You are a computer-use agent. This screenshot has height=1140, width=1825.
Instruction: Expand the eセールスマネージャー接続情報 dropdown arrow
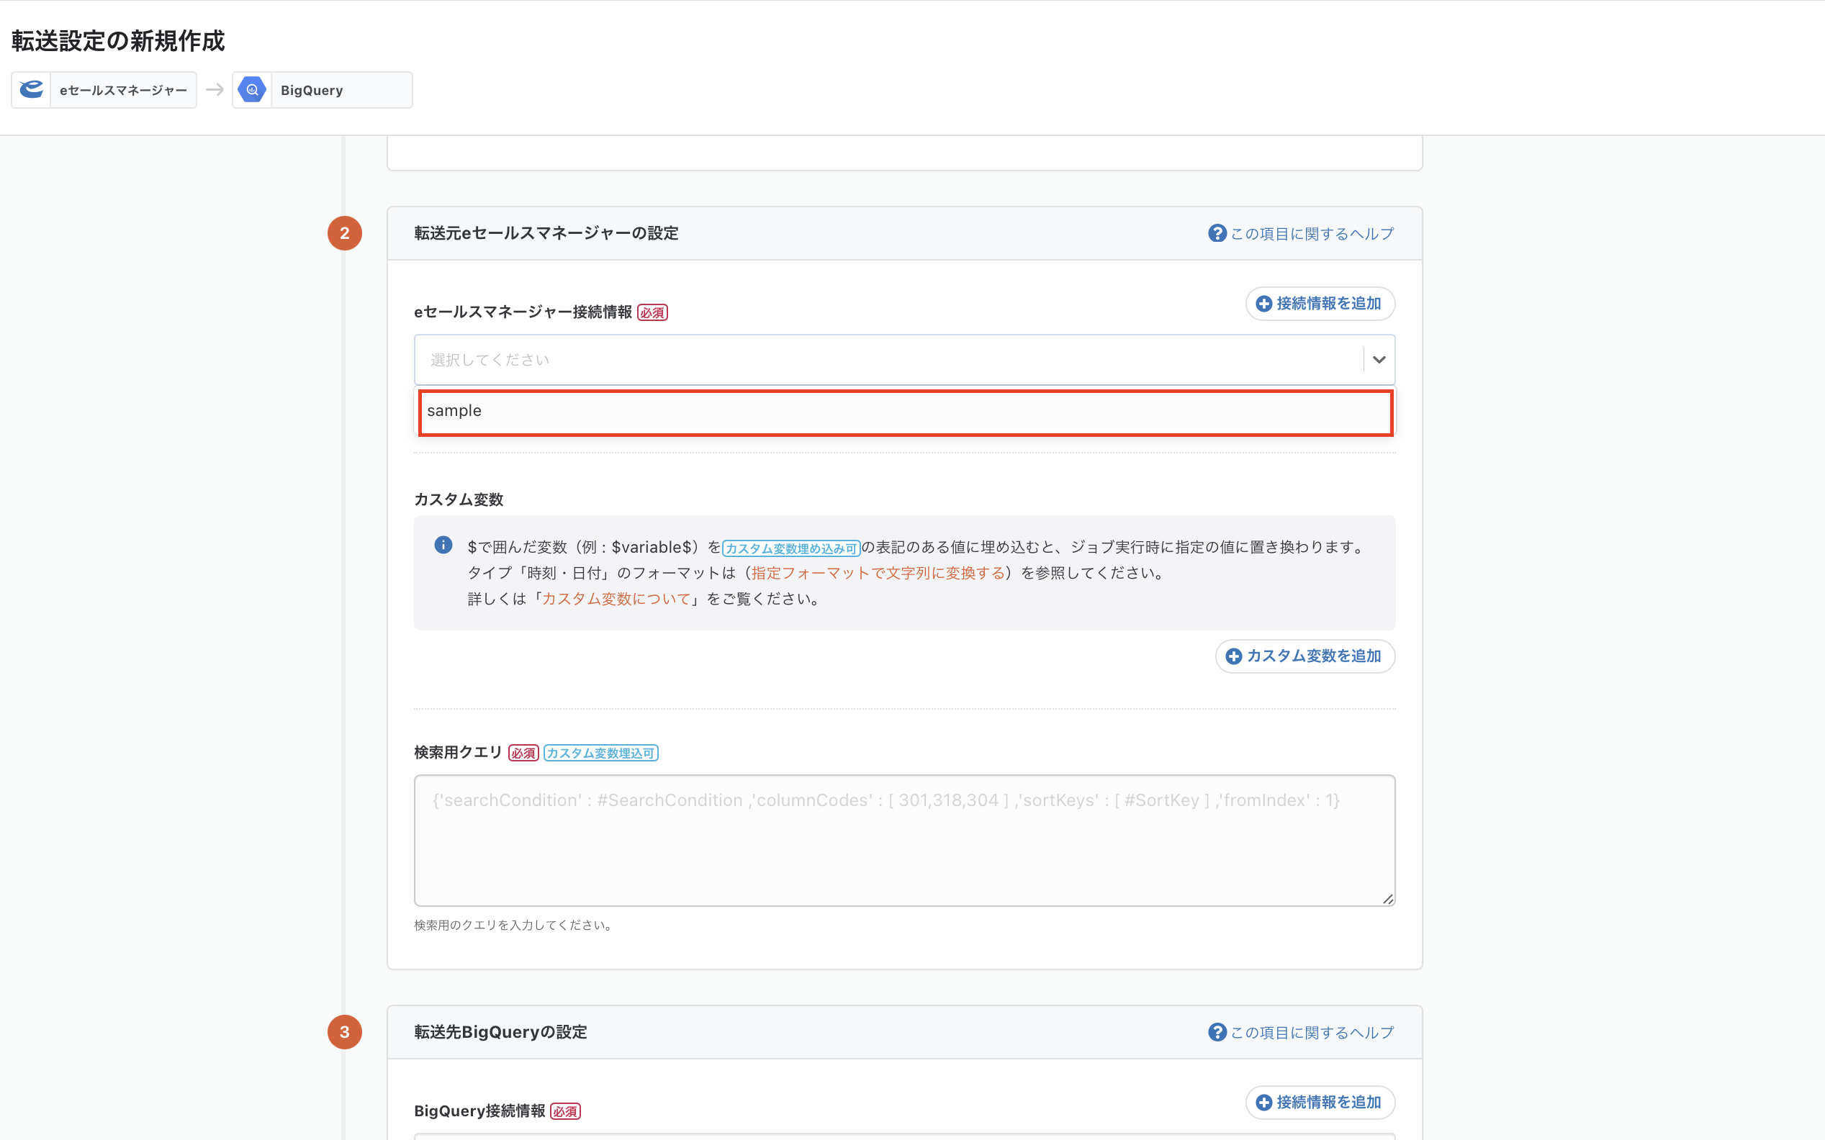pos(1379,360)
